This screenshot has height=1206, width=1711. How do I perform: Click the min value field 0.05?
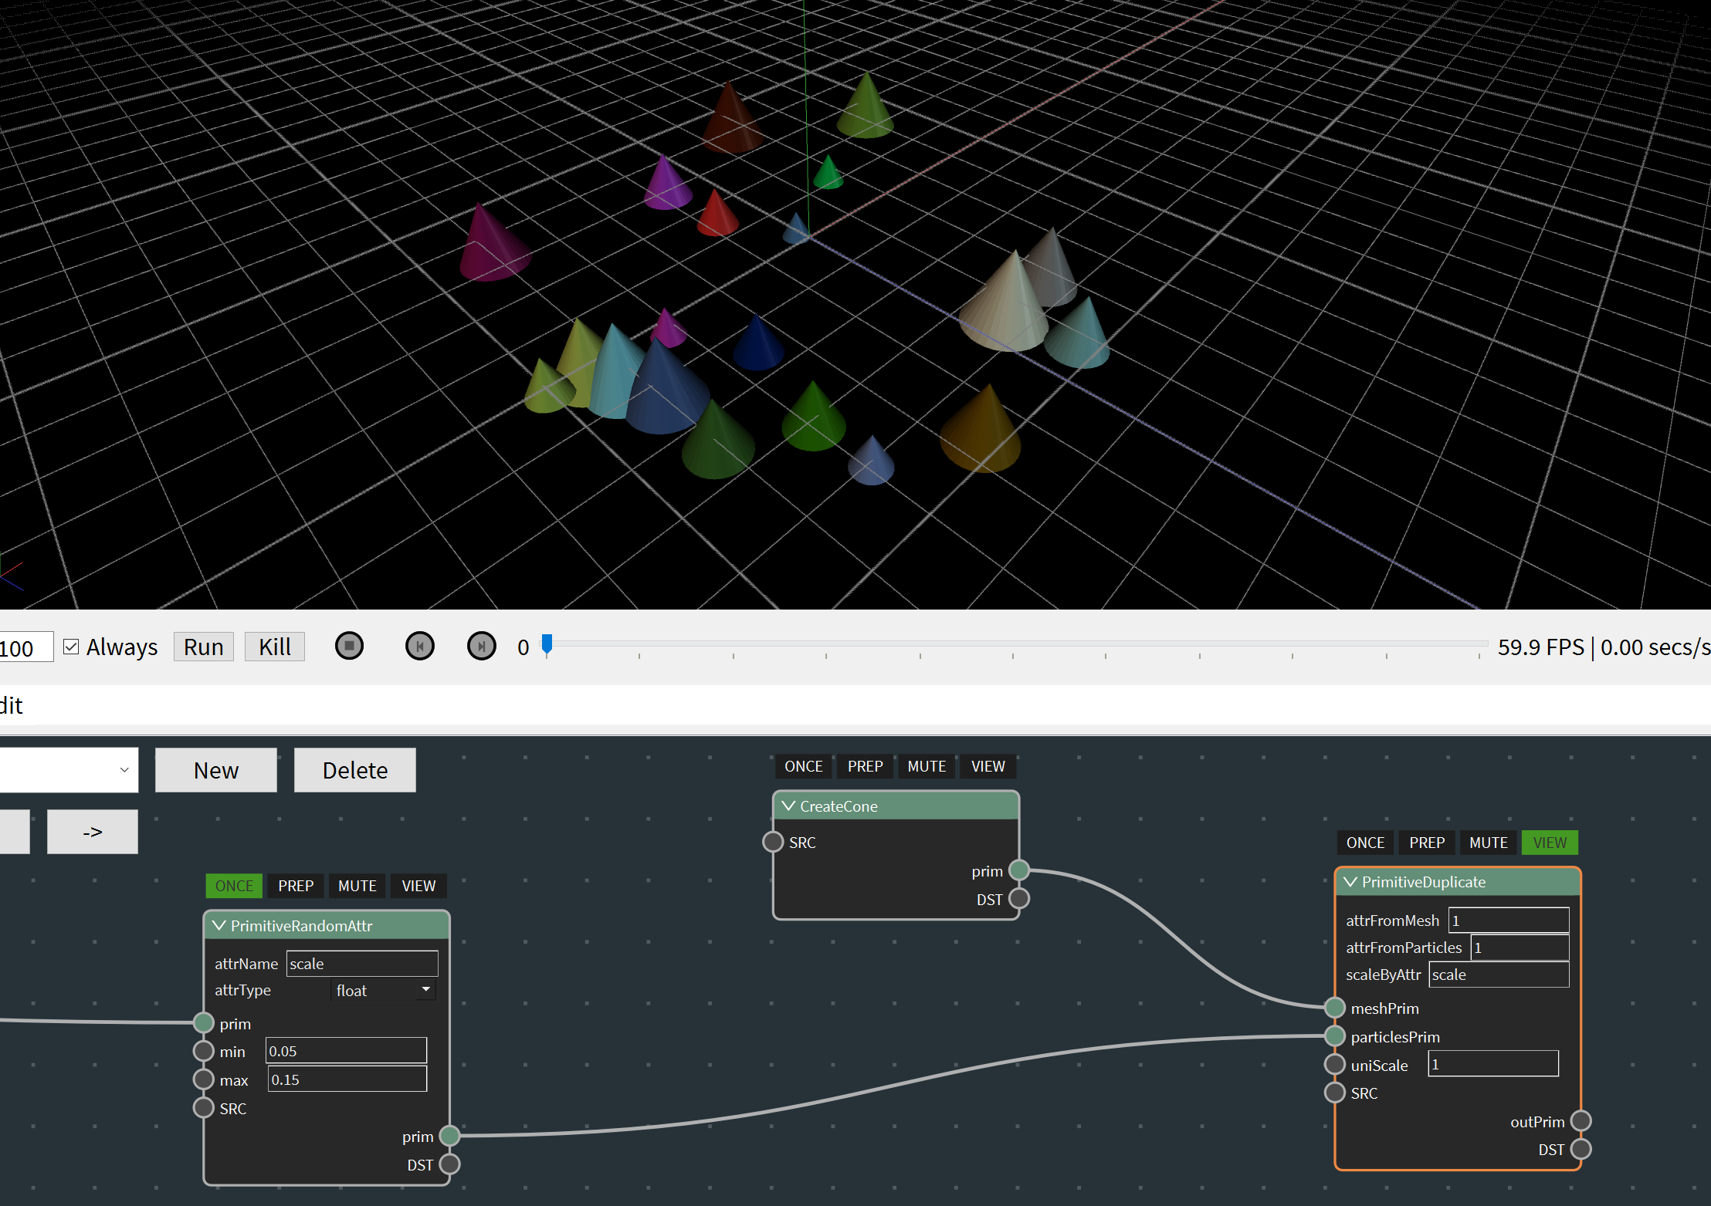pos(346,1051)
